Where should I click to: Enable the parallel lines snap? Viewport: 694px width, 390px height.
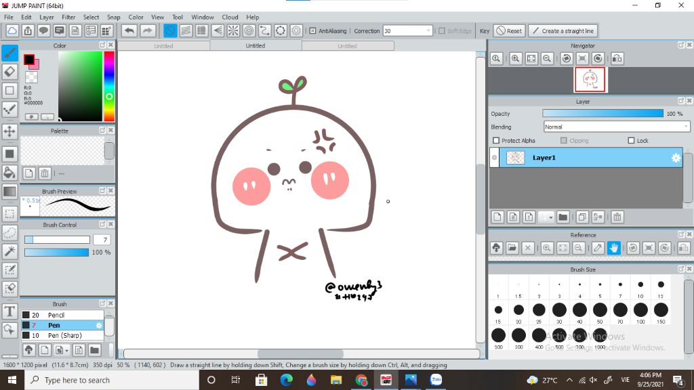[x=186, y=31]
